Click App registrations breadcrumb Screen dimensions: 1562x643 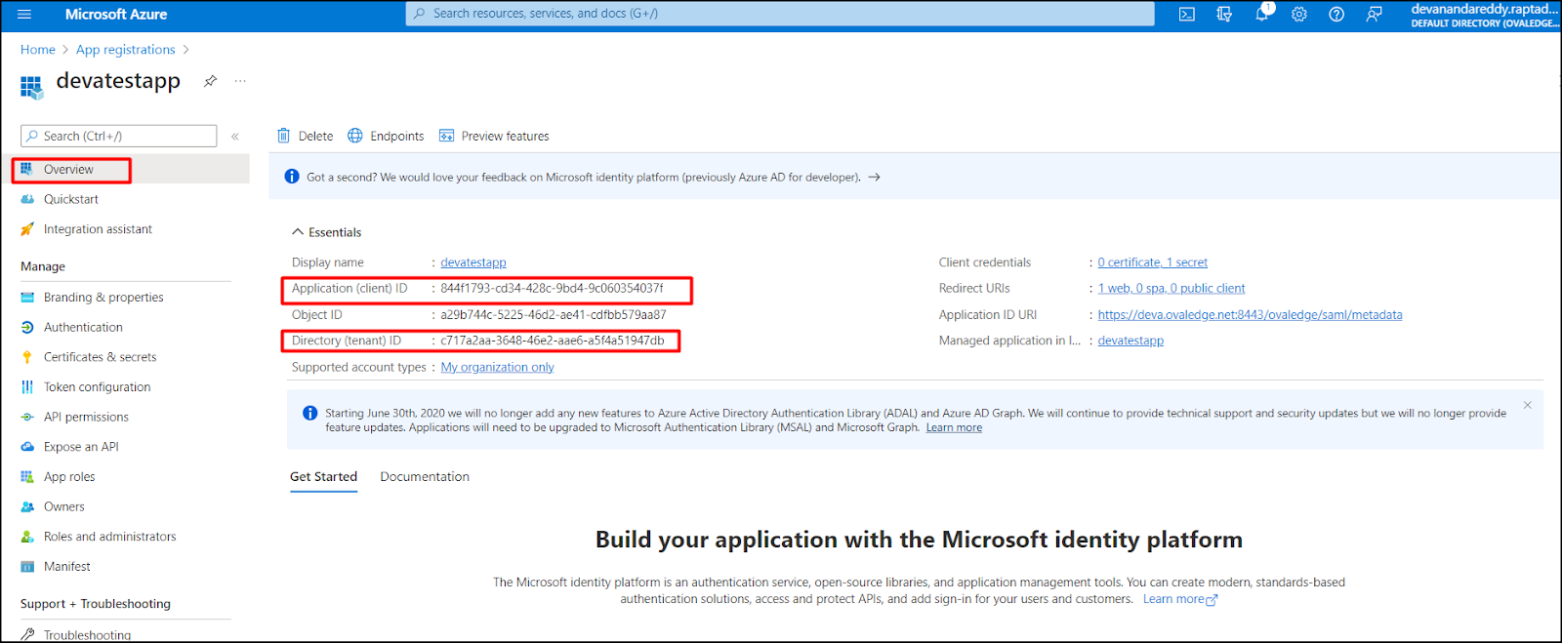[x=126, y=50]
